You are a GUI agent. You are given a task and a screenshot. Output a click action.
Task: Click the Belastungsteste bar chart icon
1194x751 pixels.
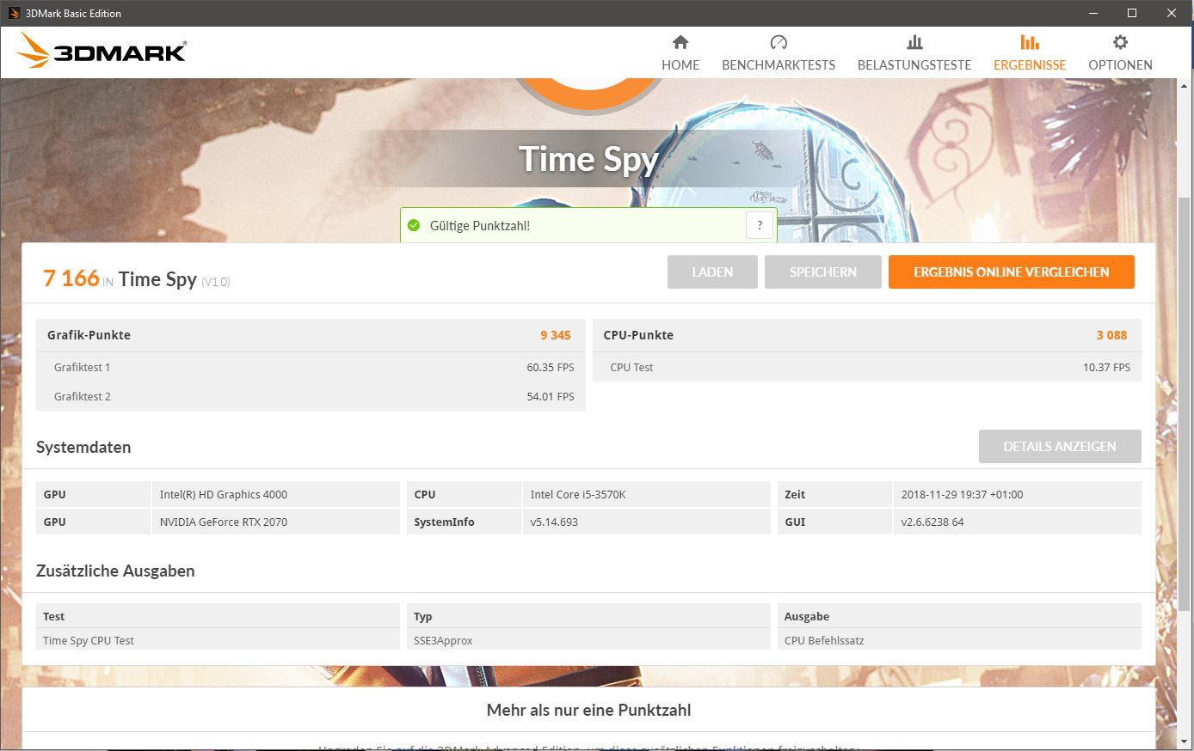click(914, 42)
